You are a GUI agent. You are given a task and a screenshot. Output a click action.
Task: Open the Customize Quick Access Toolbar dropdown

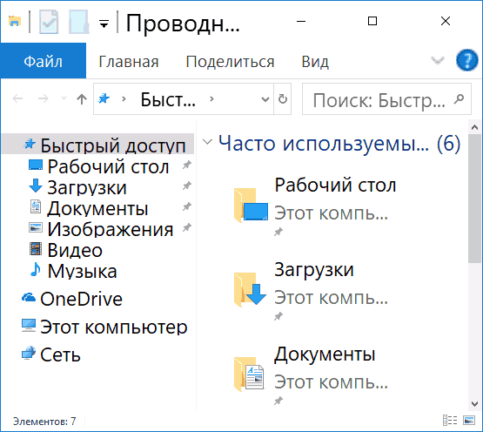click(104, 24)
